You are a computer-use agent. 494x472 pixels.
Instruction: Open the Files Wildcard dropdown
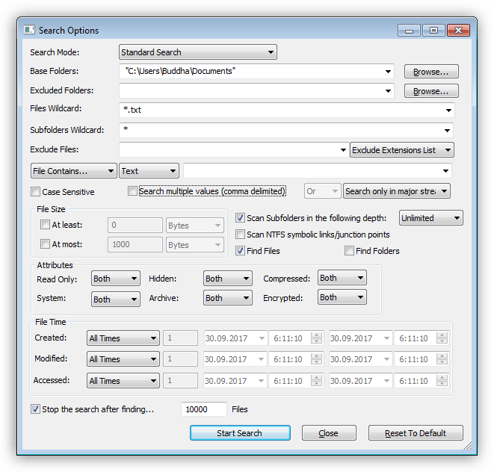tap(448, 111)
